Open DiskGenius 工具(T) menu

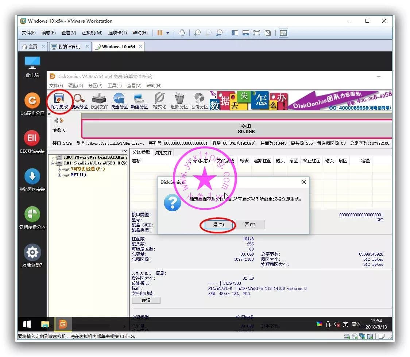(x=115, y=86)
